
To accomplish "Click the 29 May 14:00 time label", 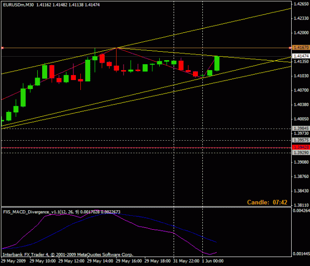I will [x=100, y=261].
